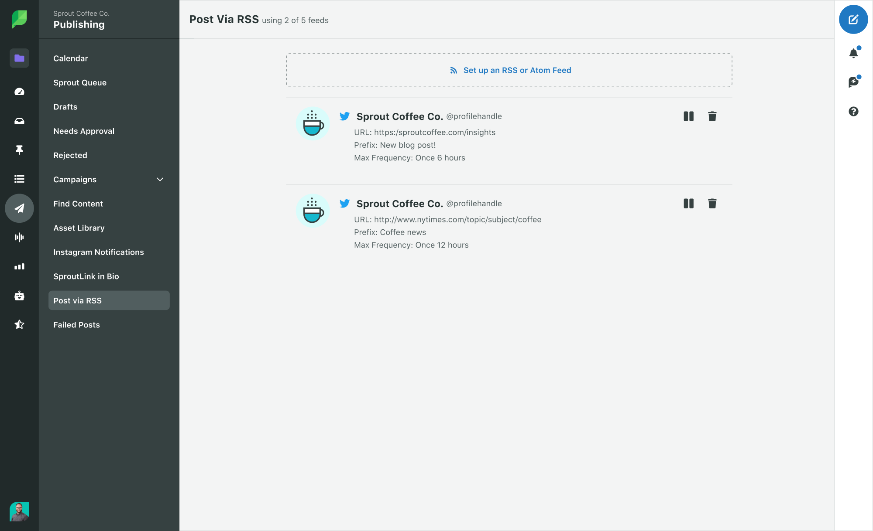Expand the Campaigns section

160,179
